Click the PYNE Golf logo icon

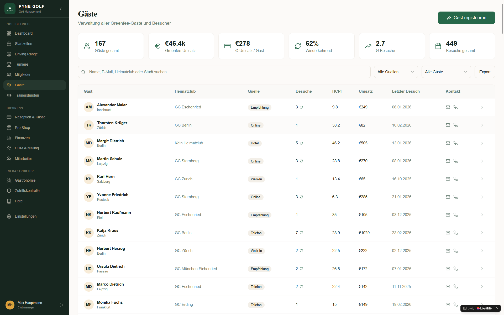pos(10,9)
